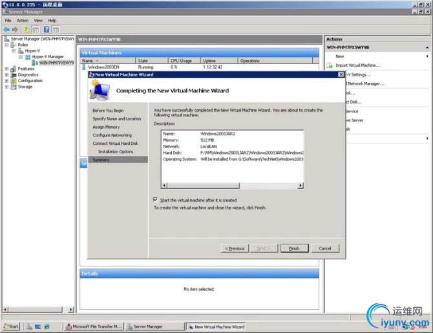This screenshot has height=333, width=433.
Task: Collapse the Roles tree node
Action: click(x=6, y=45)
